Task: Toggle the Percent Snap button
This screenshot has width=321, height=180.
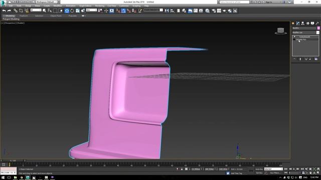Action: [x=128, y=10]
